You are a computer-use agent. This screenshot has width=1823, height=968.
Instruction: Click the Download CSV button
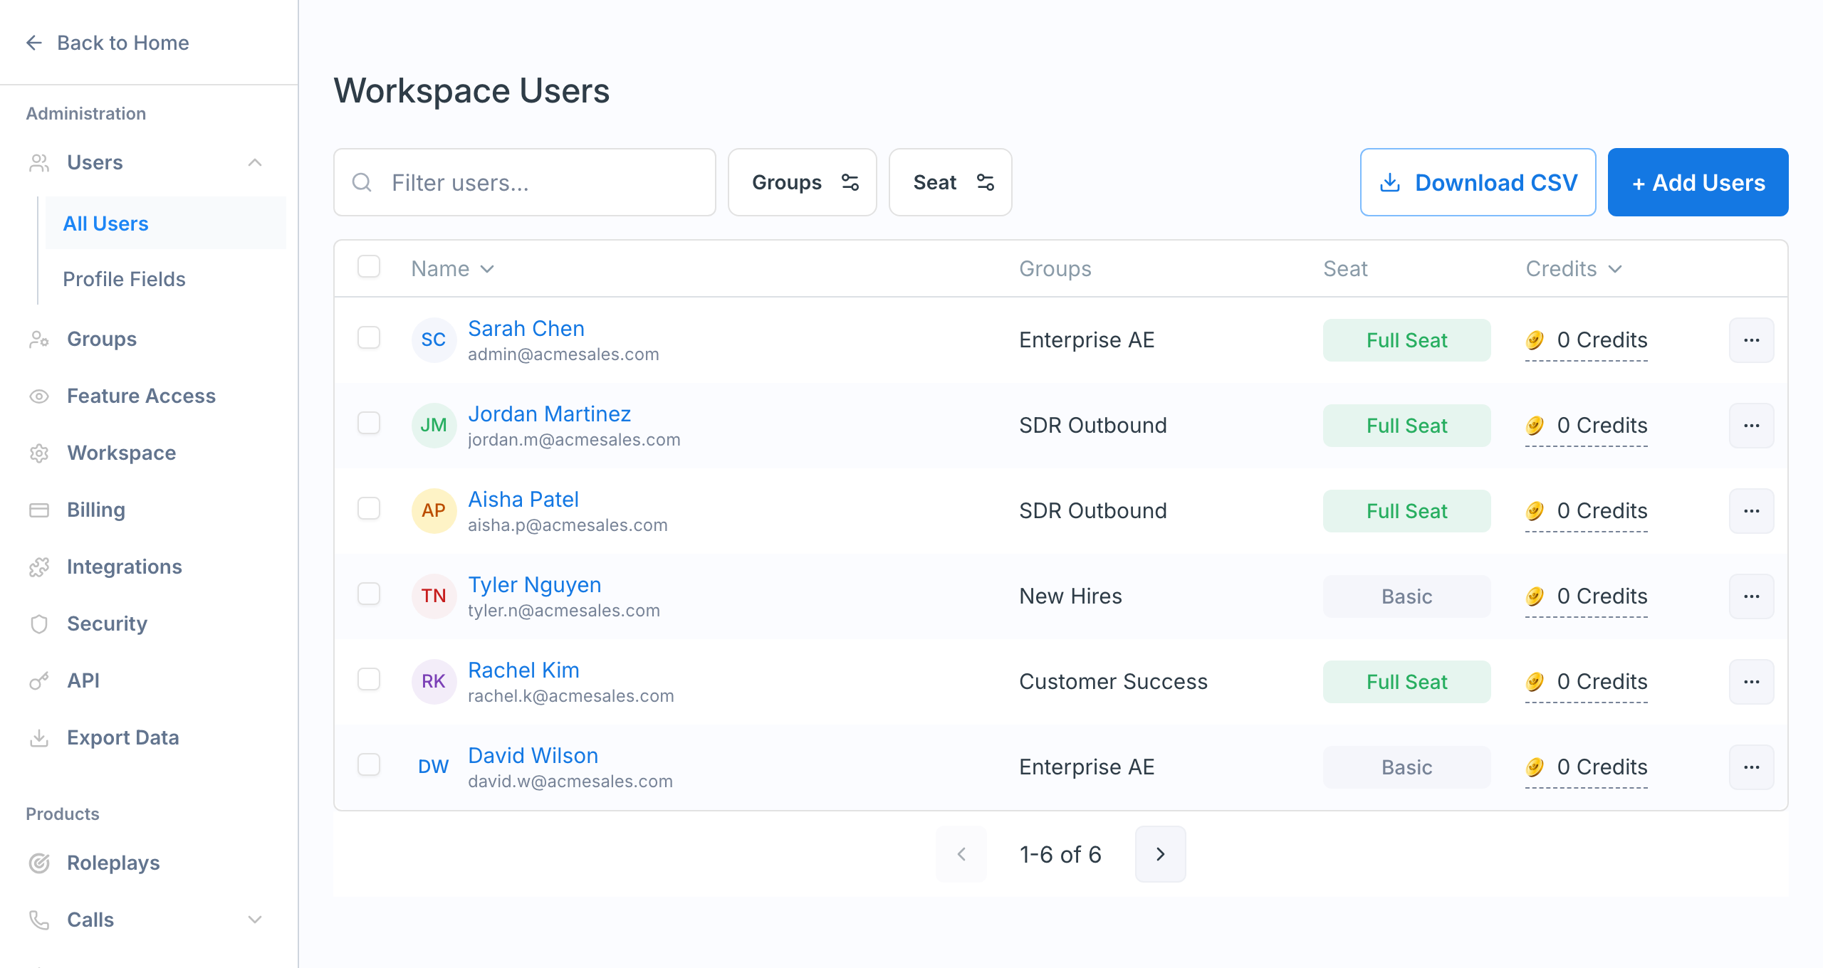pyautogui.click(x=1478, y=183)
